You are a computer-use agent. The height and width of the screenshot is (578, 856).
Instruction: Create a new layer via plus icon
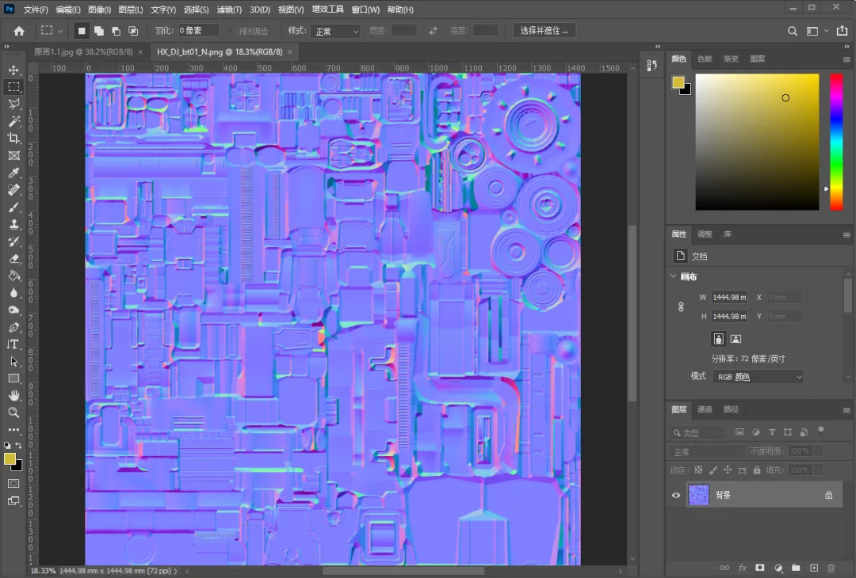coord(813,568)
